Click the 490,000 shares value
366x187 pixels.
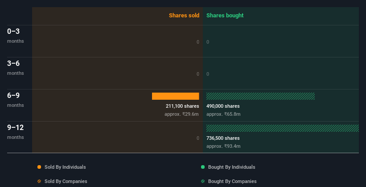tap(223, 106)
